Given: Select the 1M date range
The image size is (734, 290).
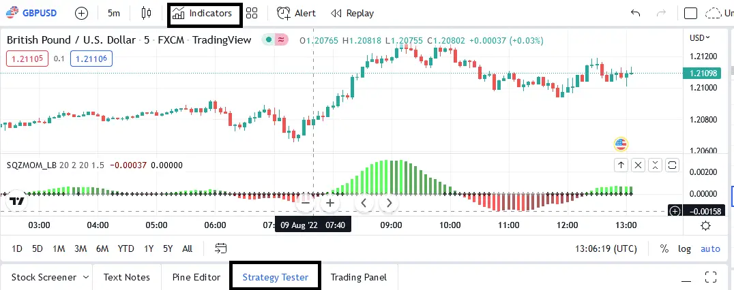Looking at the screenshot, I should (x=59, y=249).
